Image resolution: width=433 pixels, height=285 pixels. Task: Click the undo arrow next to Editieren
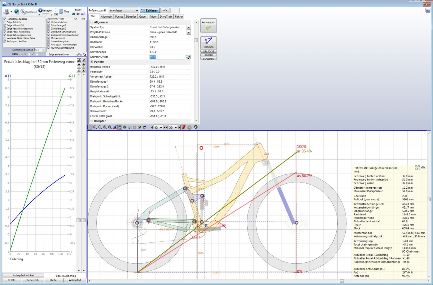click(165, 11)
